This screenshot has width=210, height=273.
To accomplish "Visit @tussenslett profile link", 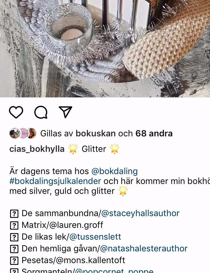I will tap(95, 237).
